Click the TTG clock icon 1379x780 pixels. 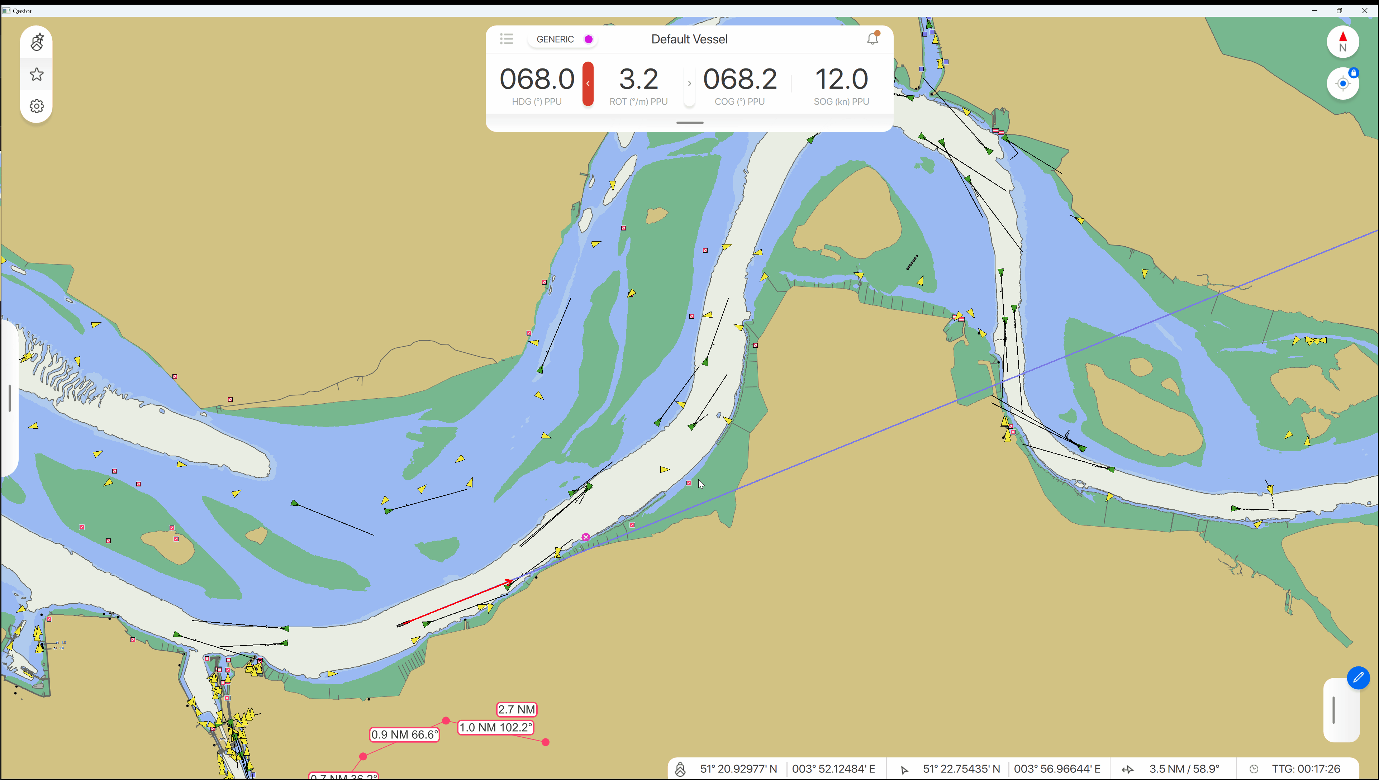click(x=1254, y=769)
